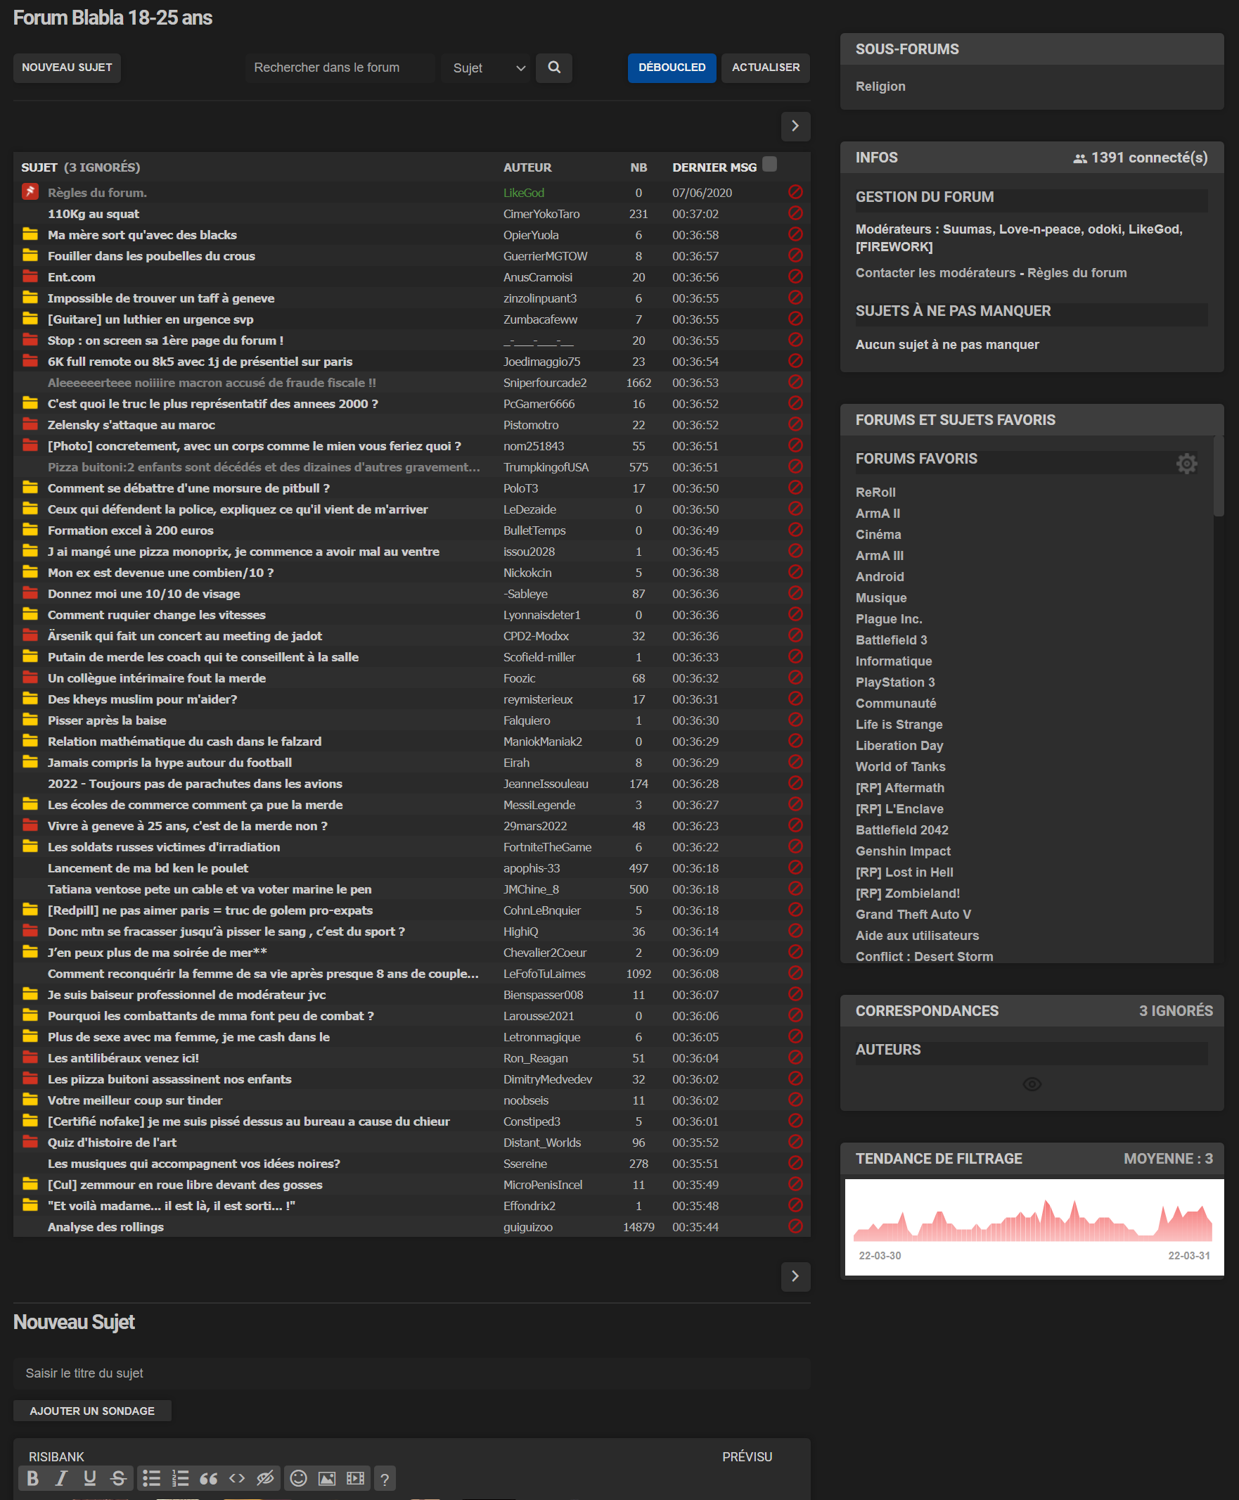The image size is (1239, 1500).
Task: Go to next page using the arrow above the topic list
Action: 795,127
